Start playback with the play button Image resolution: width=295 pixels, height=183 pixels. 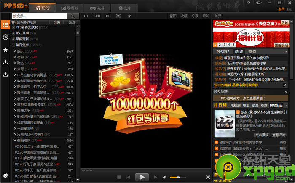(142, 177)
